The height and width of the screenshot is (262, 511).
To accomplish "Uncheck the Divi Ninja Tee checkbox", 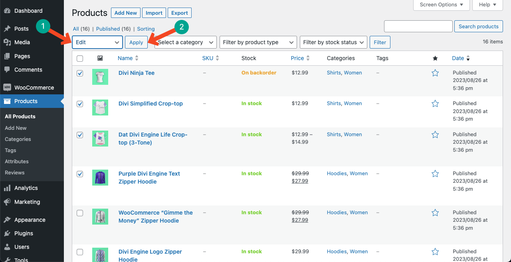I will 80,73.
